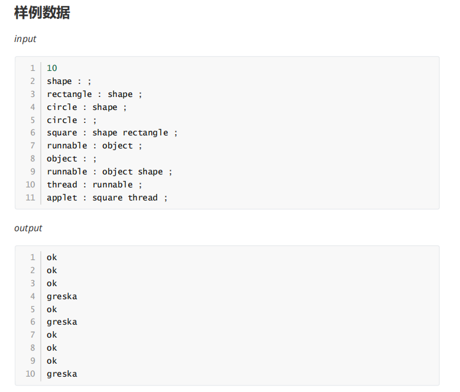
Task: Click 'greska' on output line 6
Action: [62, 322]
